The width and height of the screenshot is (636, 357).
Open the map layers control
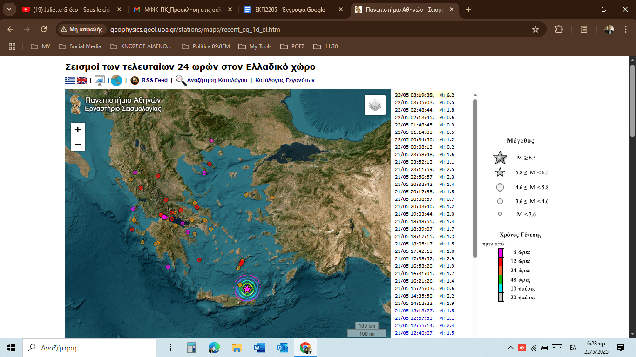[x=375, y=105]
